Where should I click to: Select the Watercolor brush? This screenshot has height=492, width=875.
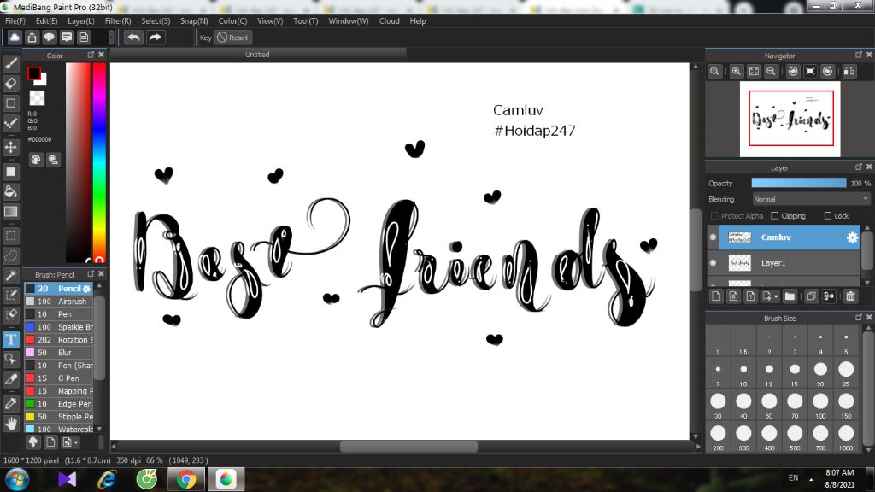[59, 430]
